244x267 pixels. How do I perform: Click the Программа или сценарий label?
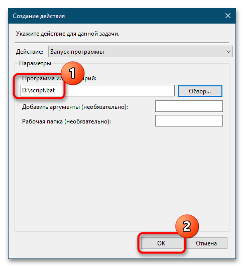click(x=59, y=78)
